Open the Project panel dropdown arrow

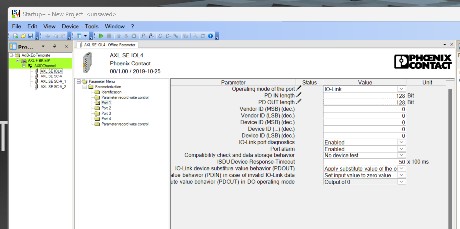coord(43,46)
